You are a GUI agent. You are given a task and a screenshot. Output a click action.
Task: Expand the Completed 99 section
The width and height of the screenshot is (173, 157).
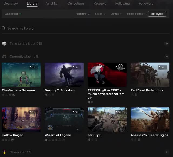point(167,152)
